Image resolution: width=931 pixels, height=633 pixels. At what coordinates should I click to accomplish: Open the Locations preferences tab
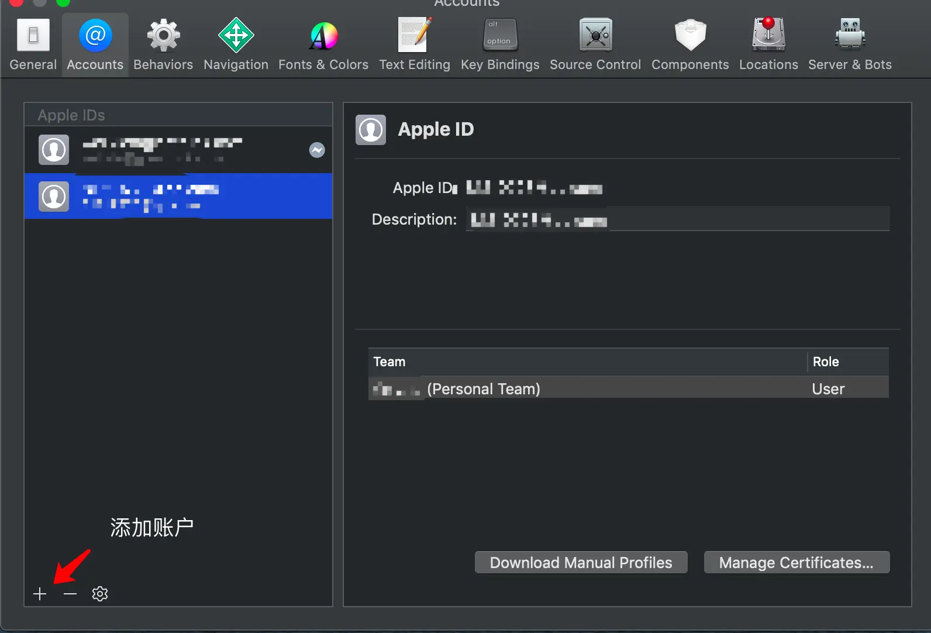point(768,44)
